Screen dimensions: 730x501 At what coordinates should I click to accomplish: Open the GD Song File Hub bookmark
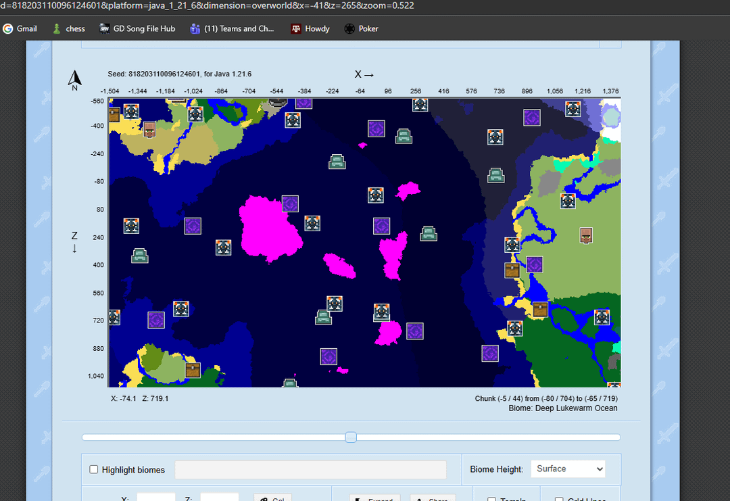click(x=137, y=28)
